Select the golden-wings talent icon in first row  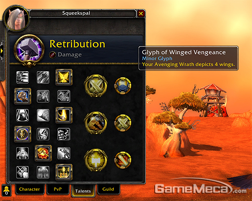[x=64, y=77]
